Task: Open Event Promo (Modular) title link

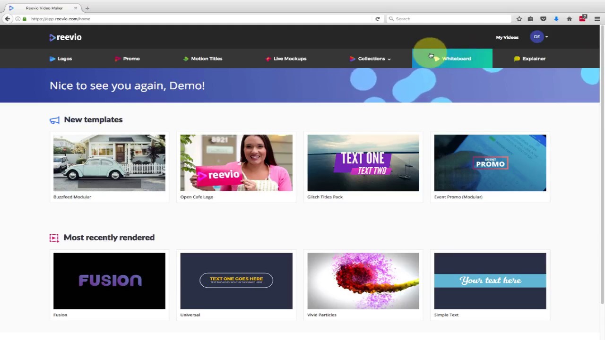Action: click(458, 197)
